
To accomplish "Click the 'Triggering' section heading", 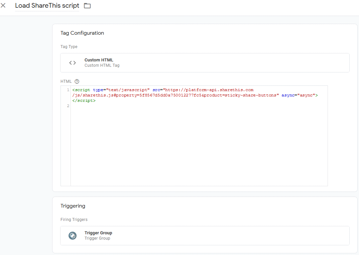I will click(73, 206).
